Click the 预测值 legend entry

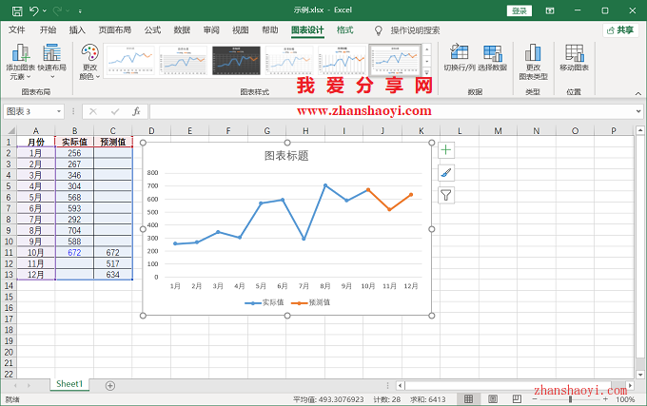[x=310, y=302]
